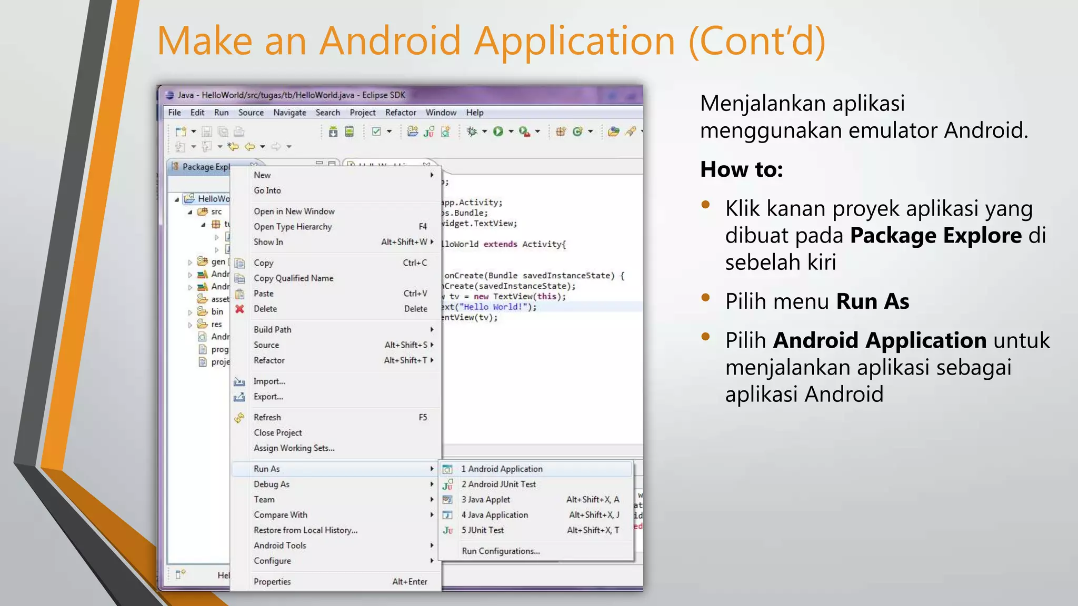The height and width of the screenshot is (606, 1078).
Task: Open the Android SDK Manager icon
Action: tap(333, 132)
